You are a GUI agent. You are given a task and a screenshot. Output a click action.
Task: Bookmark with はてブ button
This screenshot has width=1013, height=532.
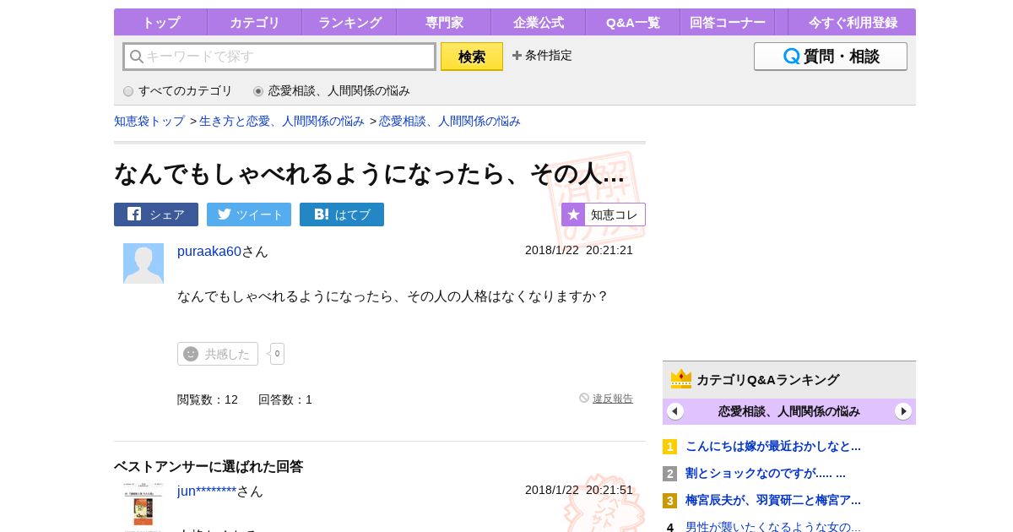[x=342, y=214]
